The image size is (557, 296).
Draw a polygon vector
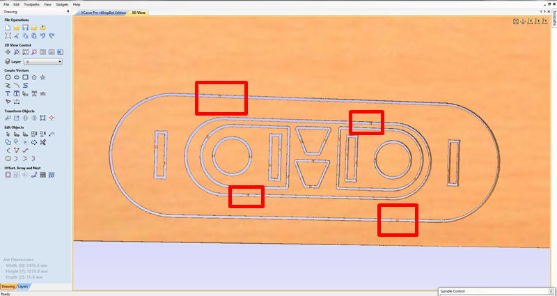point(34,77)
